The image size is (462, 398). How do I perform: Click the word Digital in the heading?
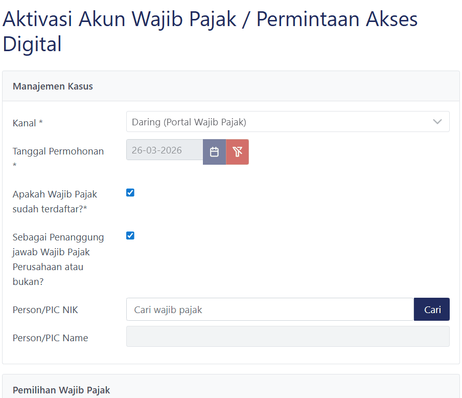click(32, 44)
